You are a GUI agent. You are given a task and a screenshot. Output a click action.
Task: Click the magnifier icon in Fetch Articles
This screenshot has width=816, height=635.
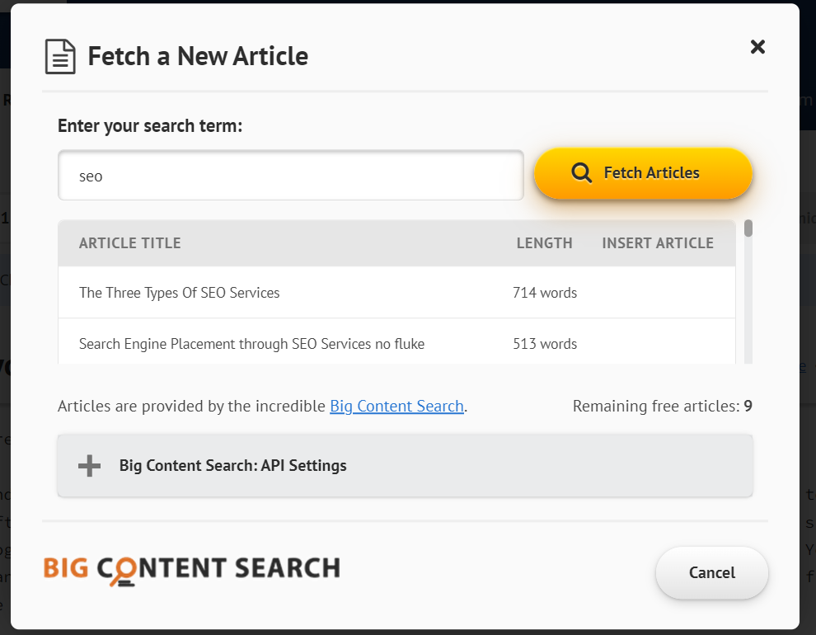coord(581,173)
